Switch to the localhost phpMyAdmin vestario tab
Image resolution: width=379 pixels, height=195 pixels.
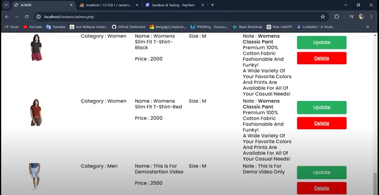[x=108, y=5]
